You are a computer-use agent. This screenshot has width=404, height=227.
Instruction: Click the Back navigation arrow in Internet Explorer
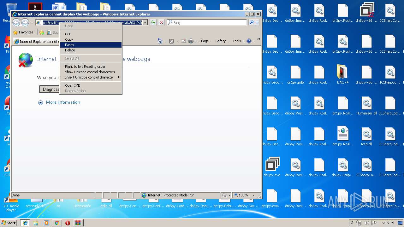(16, 22)
